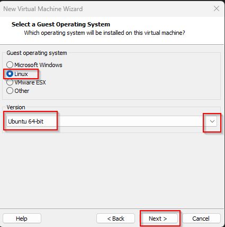Click the "Select a Guest Operating System" heading
This screenshot has width=225, height=227.
coord(61,24)
